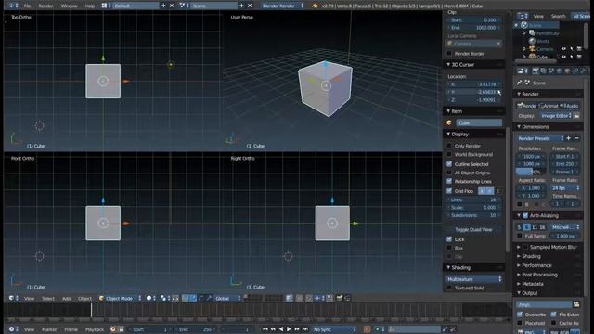Screen dimensions: 594x334
Task: Open the 24 fps frame rate dropdown
Action: point(565,187)
